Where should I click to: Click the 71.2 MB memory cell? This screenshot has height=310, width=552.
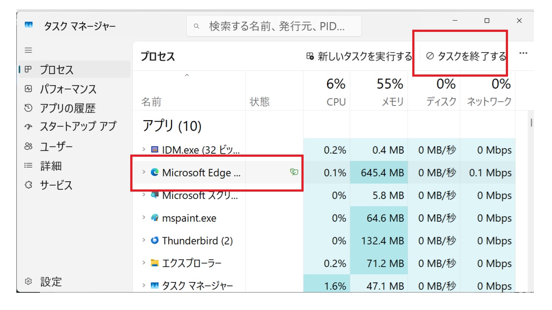[379, 263]
